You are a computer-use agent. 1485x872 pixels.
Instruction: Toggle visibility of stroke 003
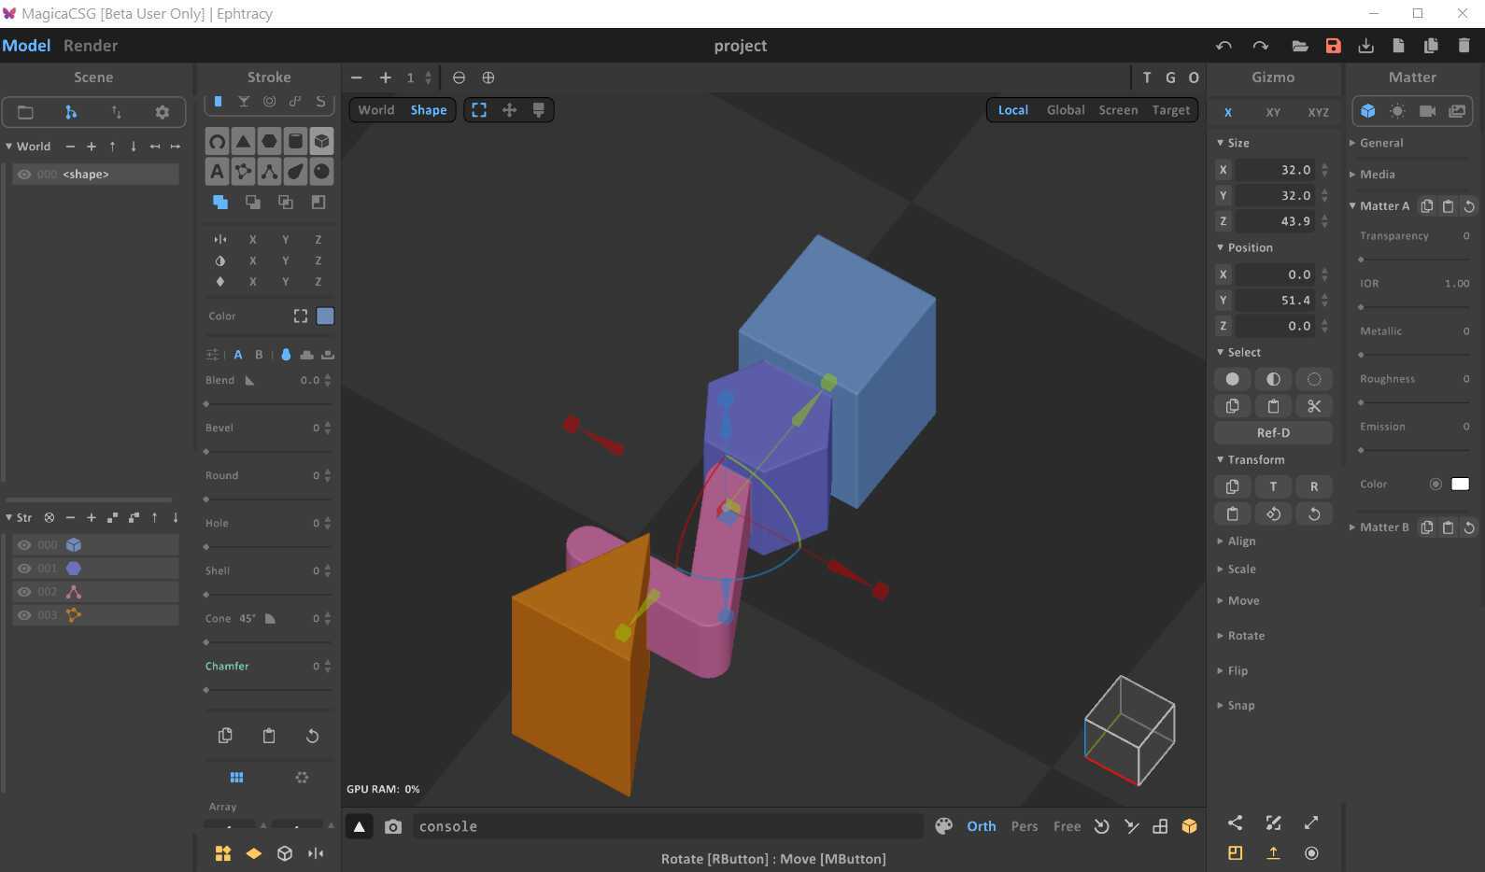24,615
